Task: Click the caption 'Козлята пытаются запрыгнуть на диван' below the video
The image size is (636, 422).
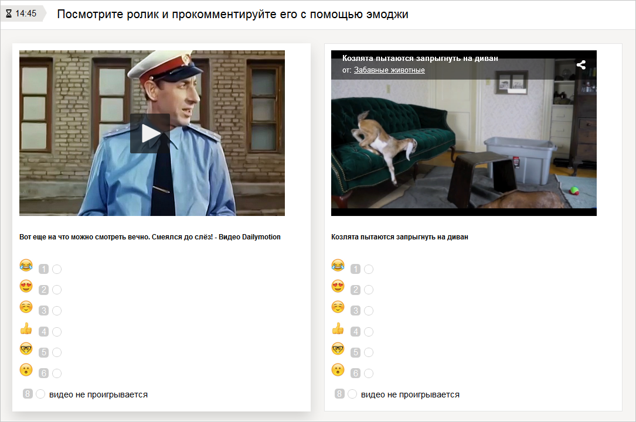Action: (x=400, y=237)
